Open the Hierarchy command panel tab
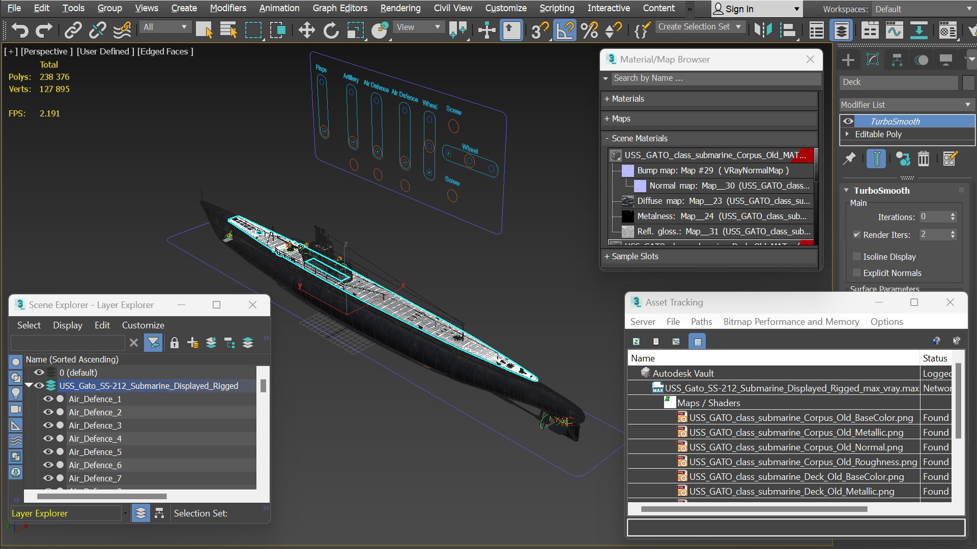 click(x=897, y=60)
